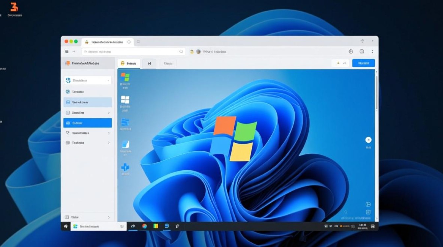Image resolution: width=443 pixels, height=247 pixels.
Task: Launch the Edge icon from the taskbar
Action: pos(167,226)
